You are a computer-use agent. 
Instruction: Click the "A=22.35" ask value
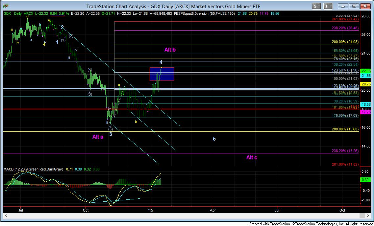[93, 13]
